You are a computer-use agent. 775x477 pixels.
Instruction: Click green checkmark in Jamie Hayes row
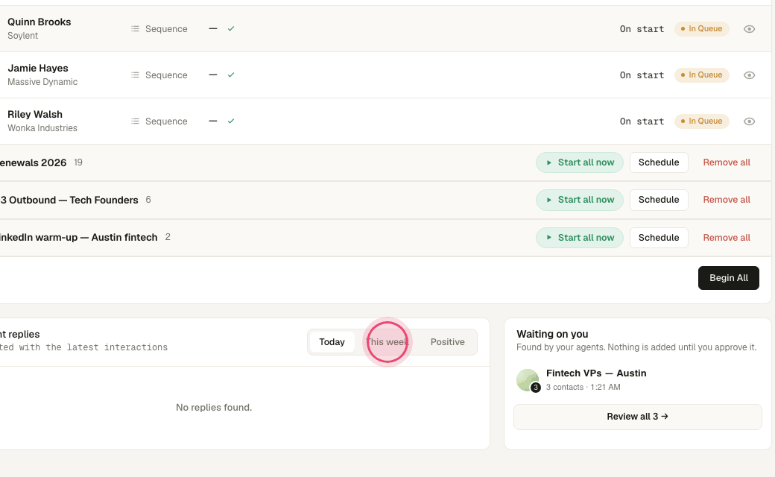[x=231, y=75]
